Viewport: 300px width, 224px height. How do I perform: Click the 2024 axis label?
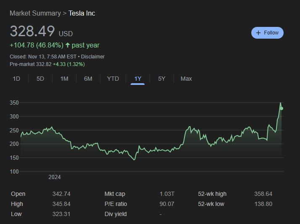click(55, 177)
